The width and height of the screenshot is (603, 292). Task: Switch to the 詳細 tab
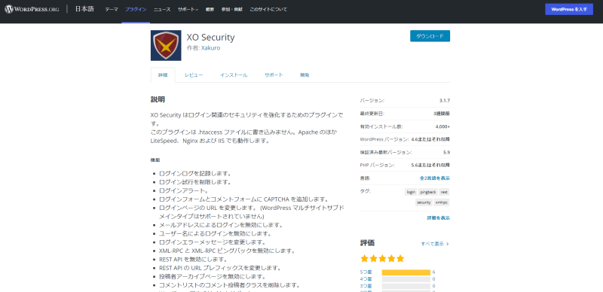(x=163, y=75)
